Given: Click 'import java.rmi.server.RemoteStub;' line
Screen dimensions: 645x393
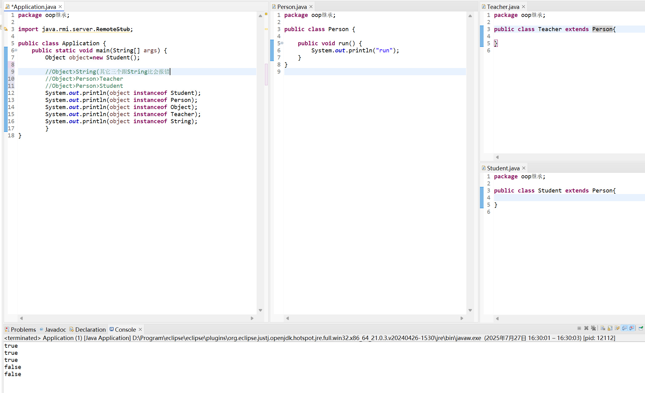Looking at the screenshot, I should pos(75,29).
